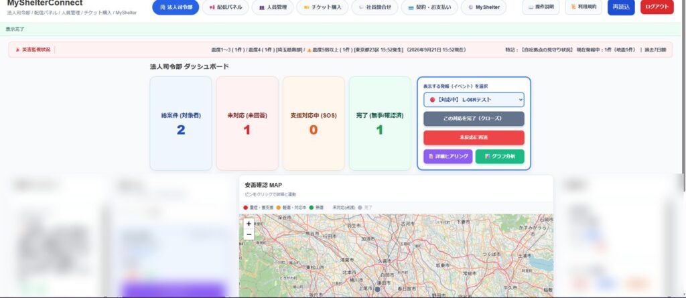Click the 安否確認 MAP heading
Screen dimensions: 686x298
pyautogui.click(x=263, y=185)
